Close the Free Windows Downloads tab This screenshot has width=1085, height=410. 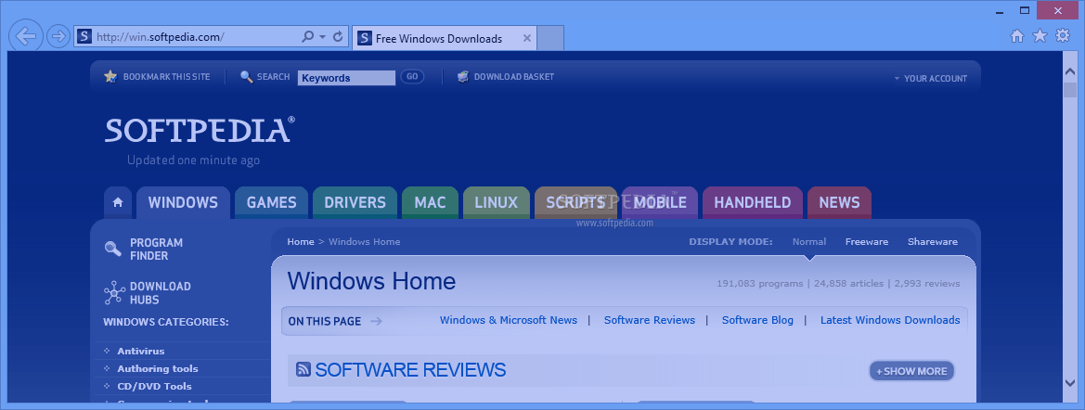[526, 39]
